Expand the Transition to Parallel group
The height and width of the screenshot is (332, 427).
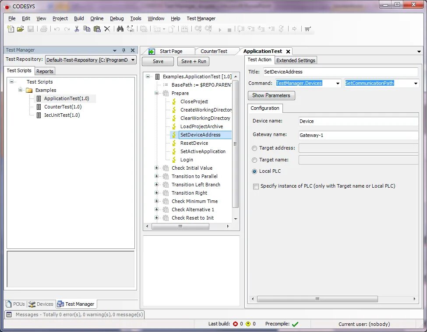156,176
